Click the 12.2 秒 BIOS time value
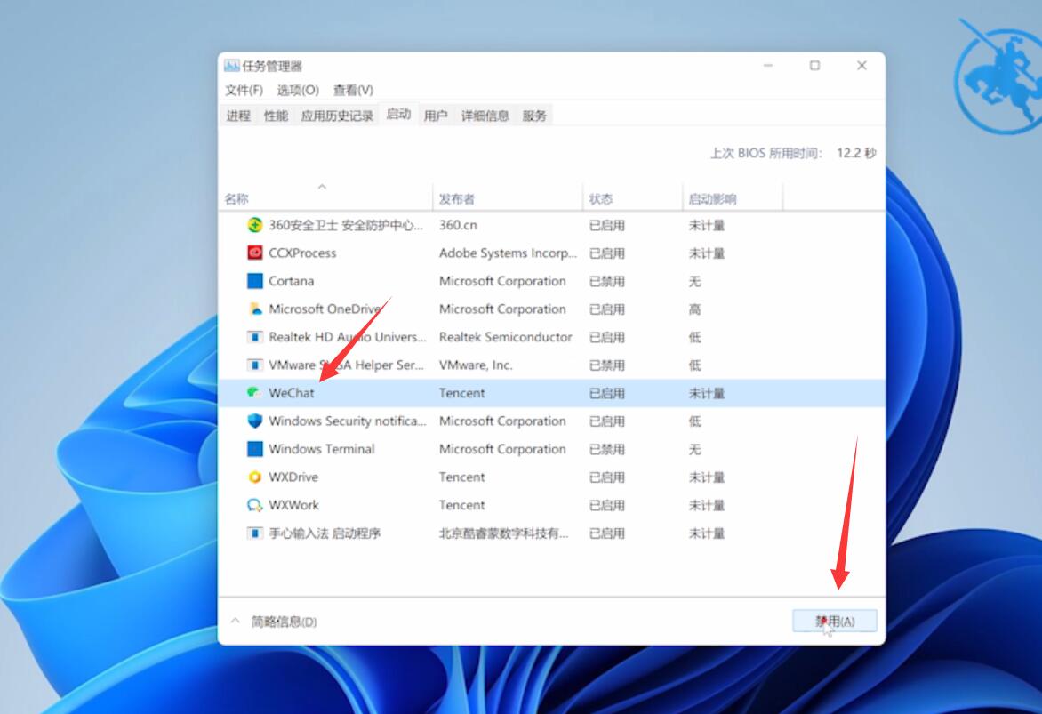The width and height of the screenshot is (1042, 714). click(856, 153)
